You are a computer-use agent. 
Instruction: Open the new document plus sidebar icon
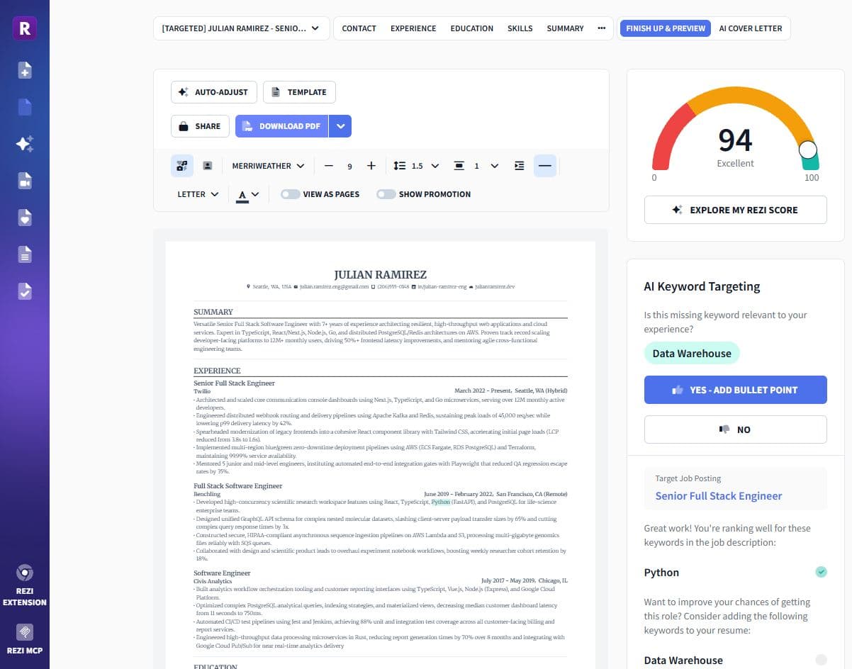[25, 70]
